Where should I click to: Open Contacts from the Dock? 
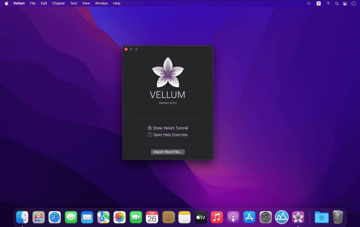point(168,217)
